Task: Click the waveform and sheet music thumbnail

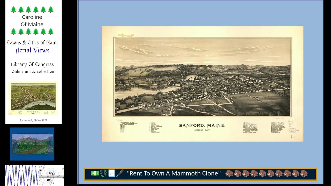Action: (x=34, y=175)
